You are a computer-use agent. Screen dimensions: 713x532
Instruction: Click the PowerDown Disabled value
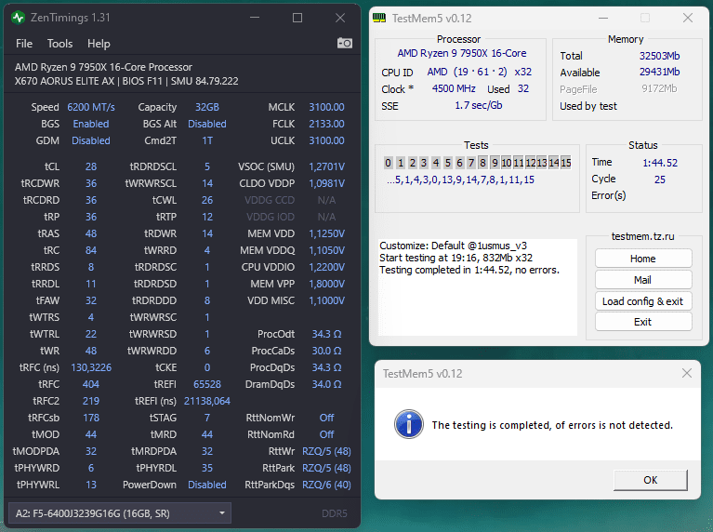[x=207, y=485]
